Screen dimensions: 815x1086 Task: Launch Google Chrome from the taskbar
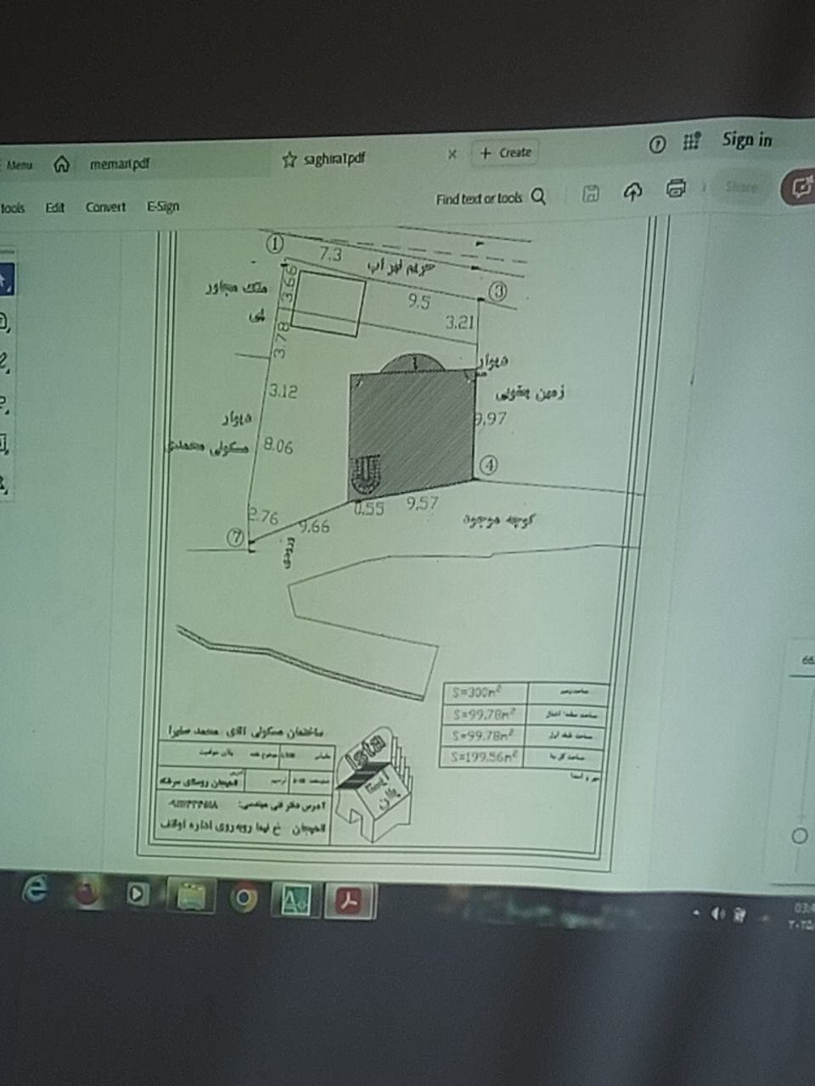[244, 898]
